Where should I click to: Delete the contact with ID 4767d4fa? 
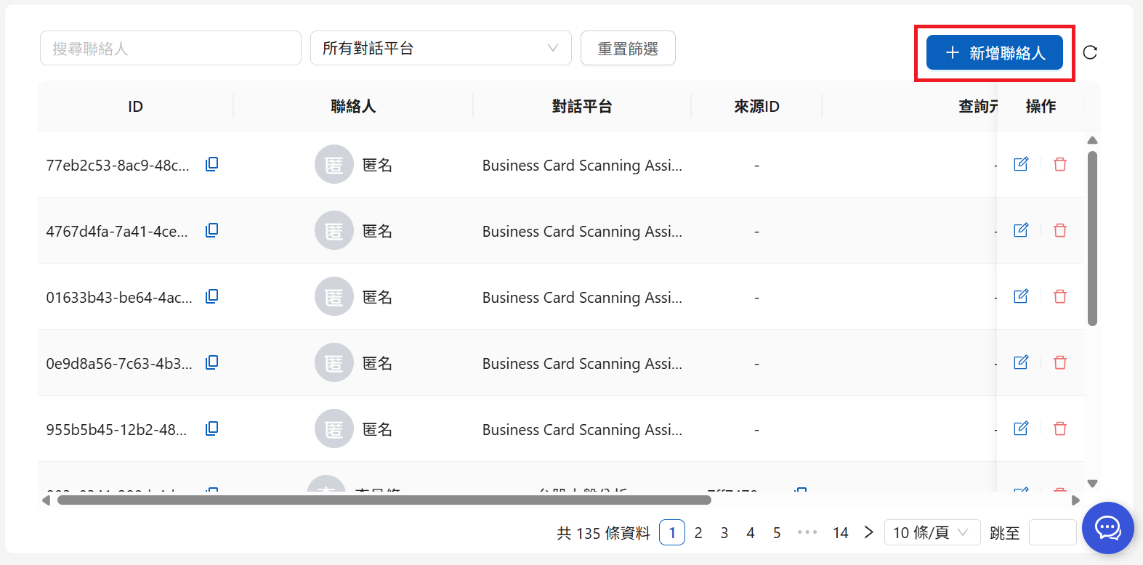(1060, 230)
